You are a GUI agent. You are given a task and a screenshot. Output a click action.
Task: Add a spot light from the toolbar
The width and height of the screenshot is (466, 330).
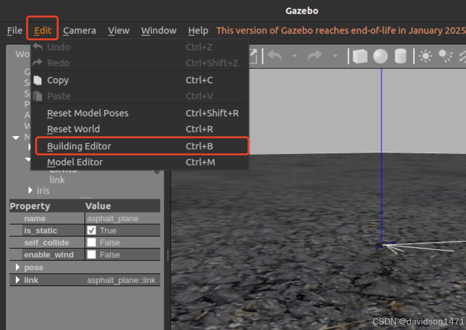(446, 56)
